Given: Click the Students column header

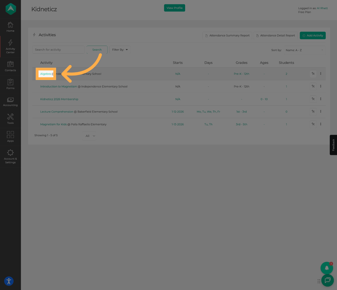Looking at the screenshot, I should tap(287, 63).
